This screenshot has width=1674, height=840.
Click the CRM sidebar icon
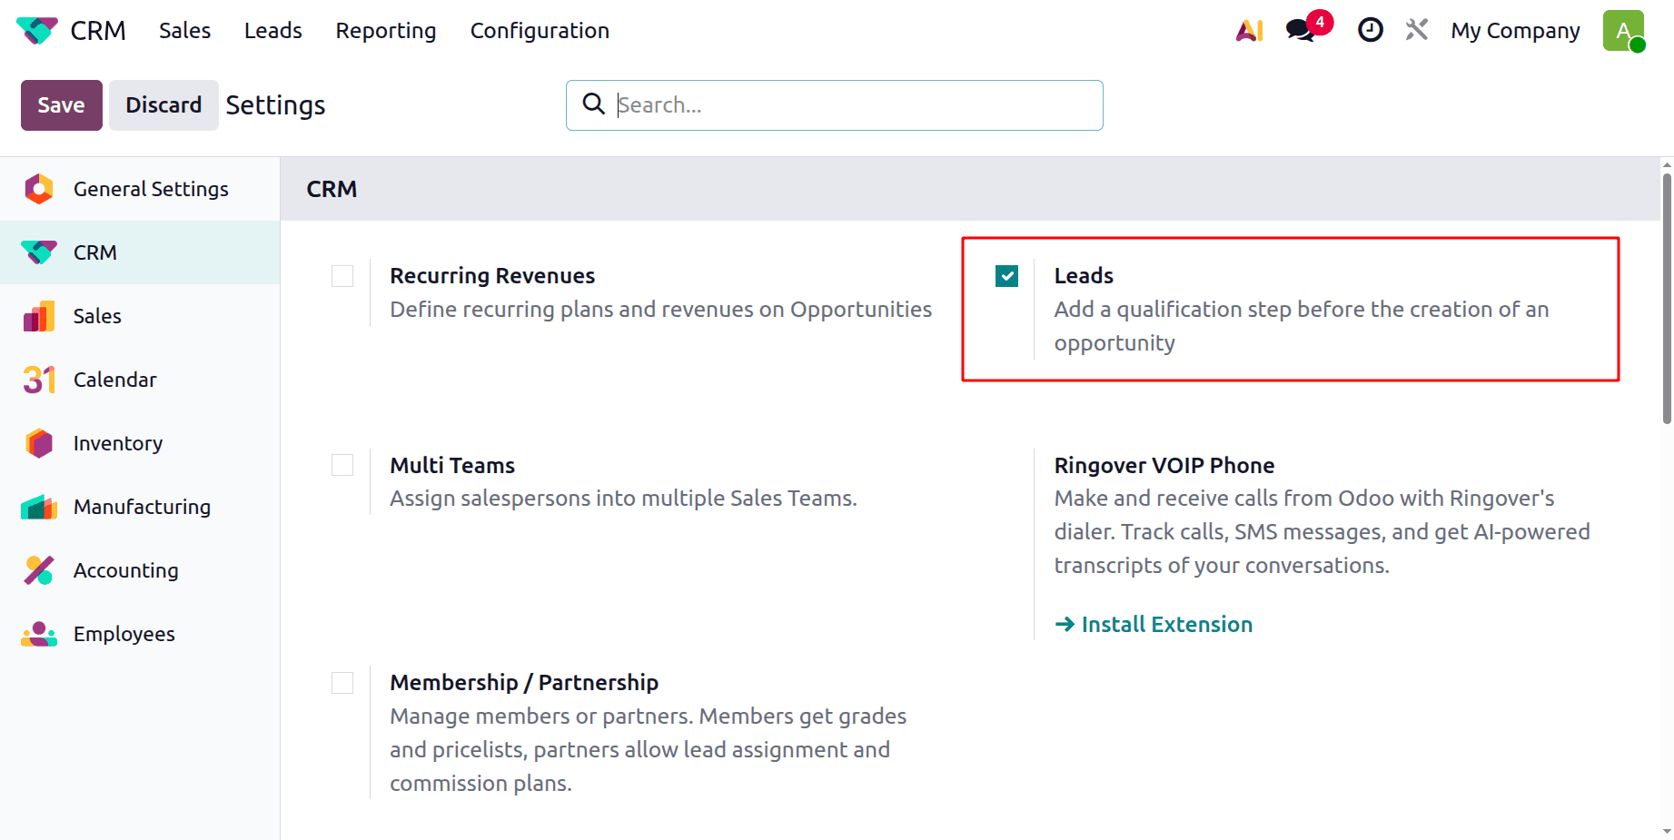point(39,252)
